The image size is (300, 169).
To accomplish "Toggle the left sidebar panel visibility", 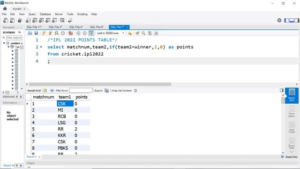I will tap(286, 20).
